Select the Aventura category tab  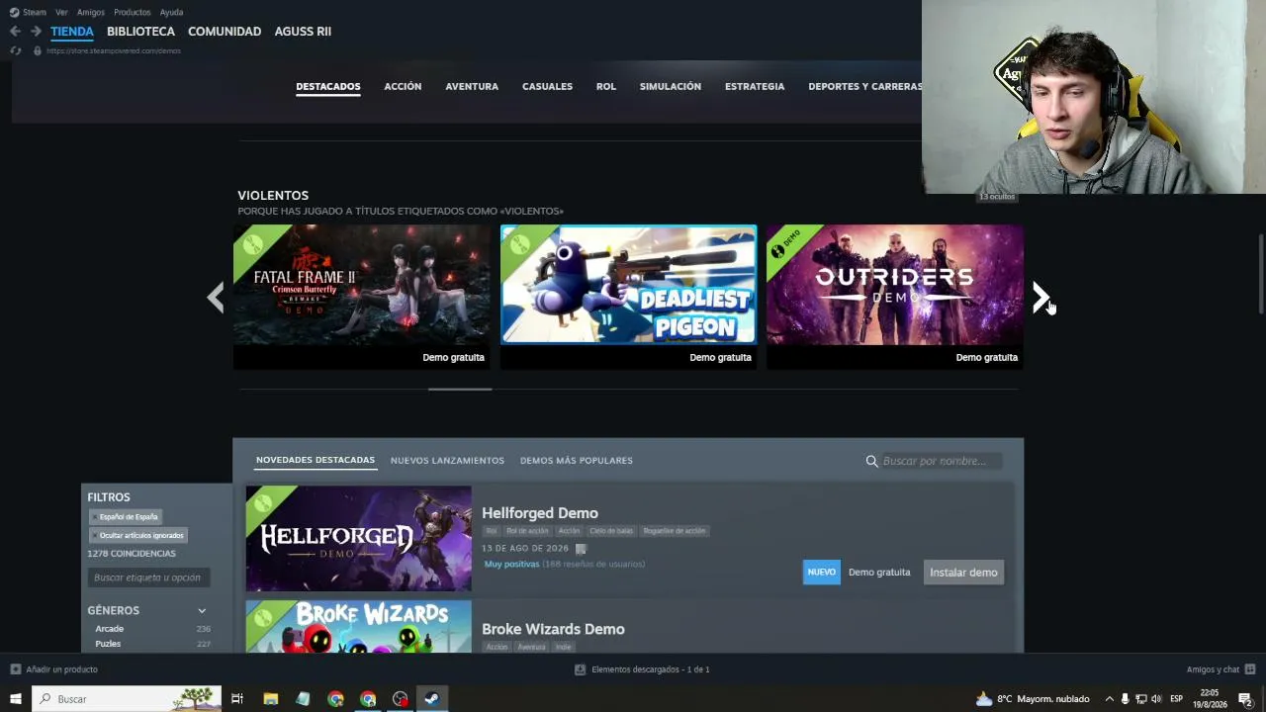pyautogui.click(x=472, y=87)
